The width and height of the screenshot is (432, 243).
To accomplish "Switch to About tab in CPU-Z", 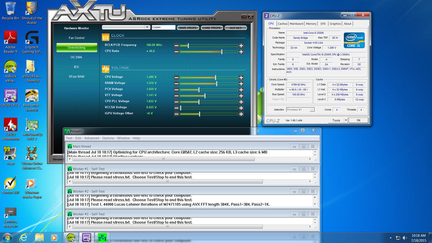I will pyautogui.click(x=348, y=24).
